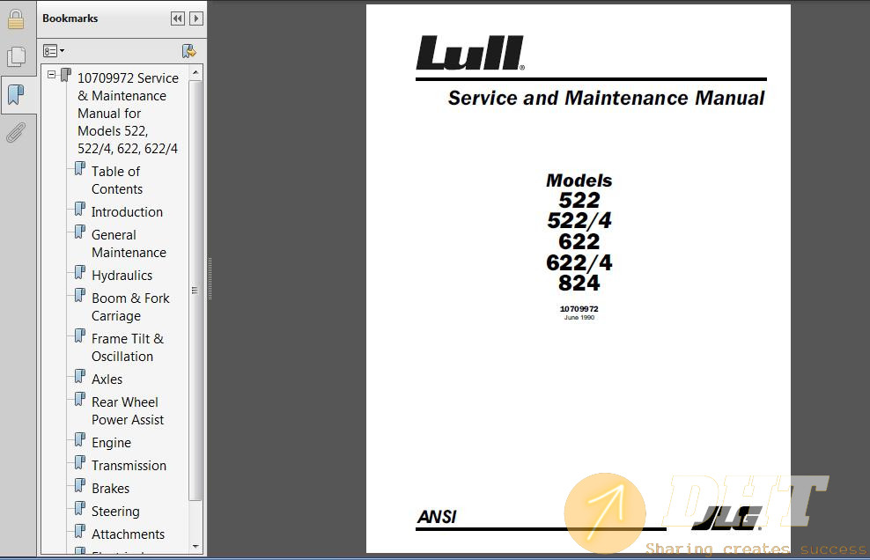Click the Attachments bookmark icon
Screen dimensions: 870x560
[x=80, y=531]
